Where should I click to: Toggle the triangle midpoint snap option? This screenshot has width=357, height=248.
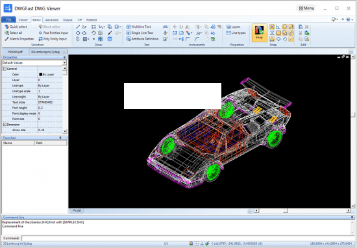[x=272, y=39]
